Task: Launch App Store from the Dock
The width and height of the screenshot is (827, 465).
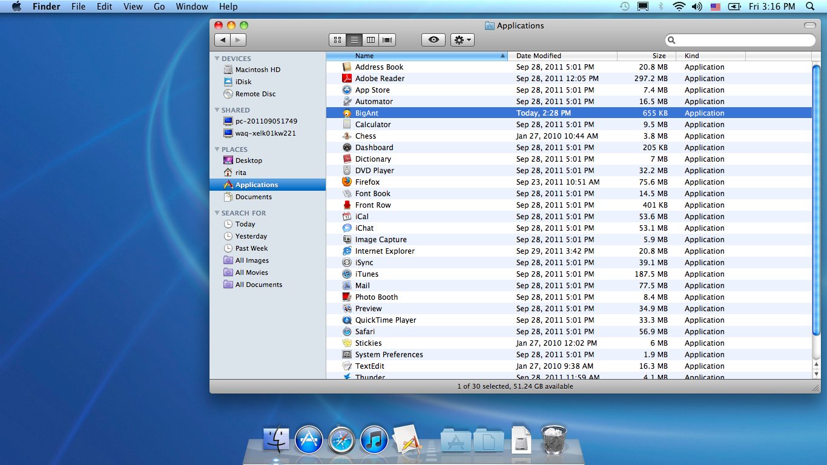Action: 309,439
